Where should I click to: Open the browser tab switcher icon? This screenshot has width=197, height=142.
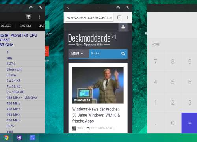coord(119,17)
